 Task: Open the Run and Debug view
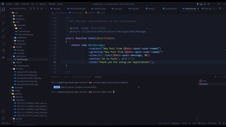(3, 30)
